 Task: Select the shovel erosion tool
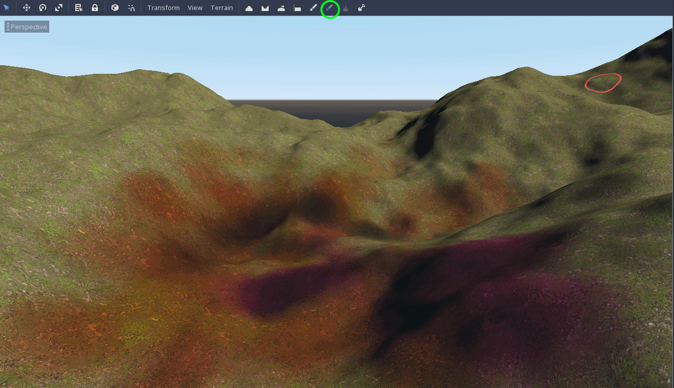pyautogui.click(x=361, y=8)
